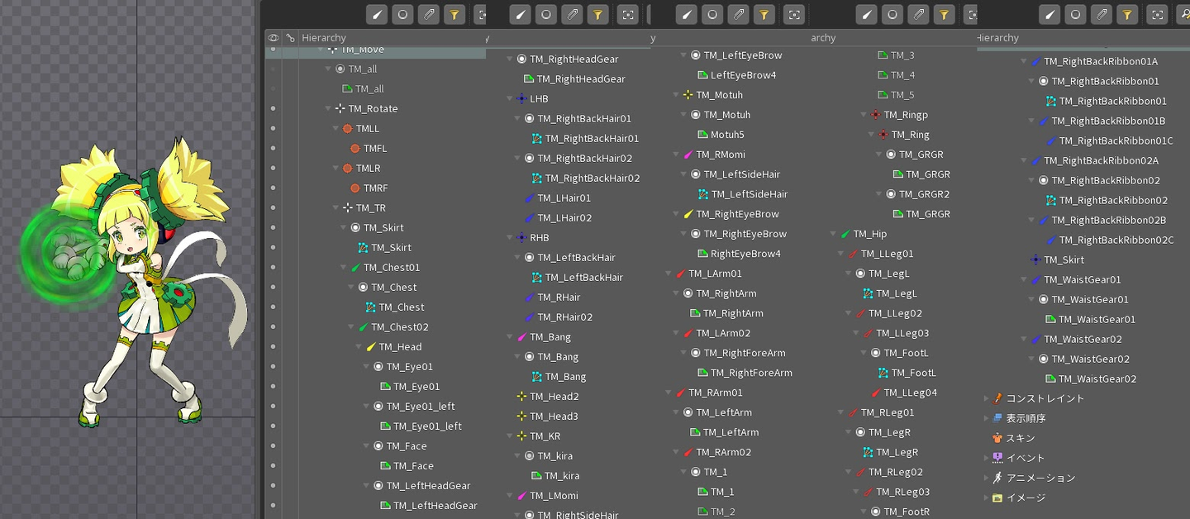
Task: Click the TM_GRGR2 slot circle icon
Action: click(891, 194)
